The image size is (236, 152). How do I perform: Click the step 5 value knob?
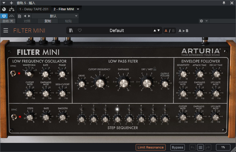point(129,119)
